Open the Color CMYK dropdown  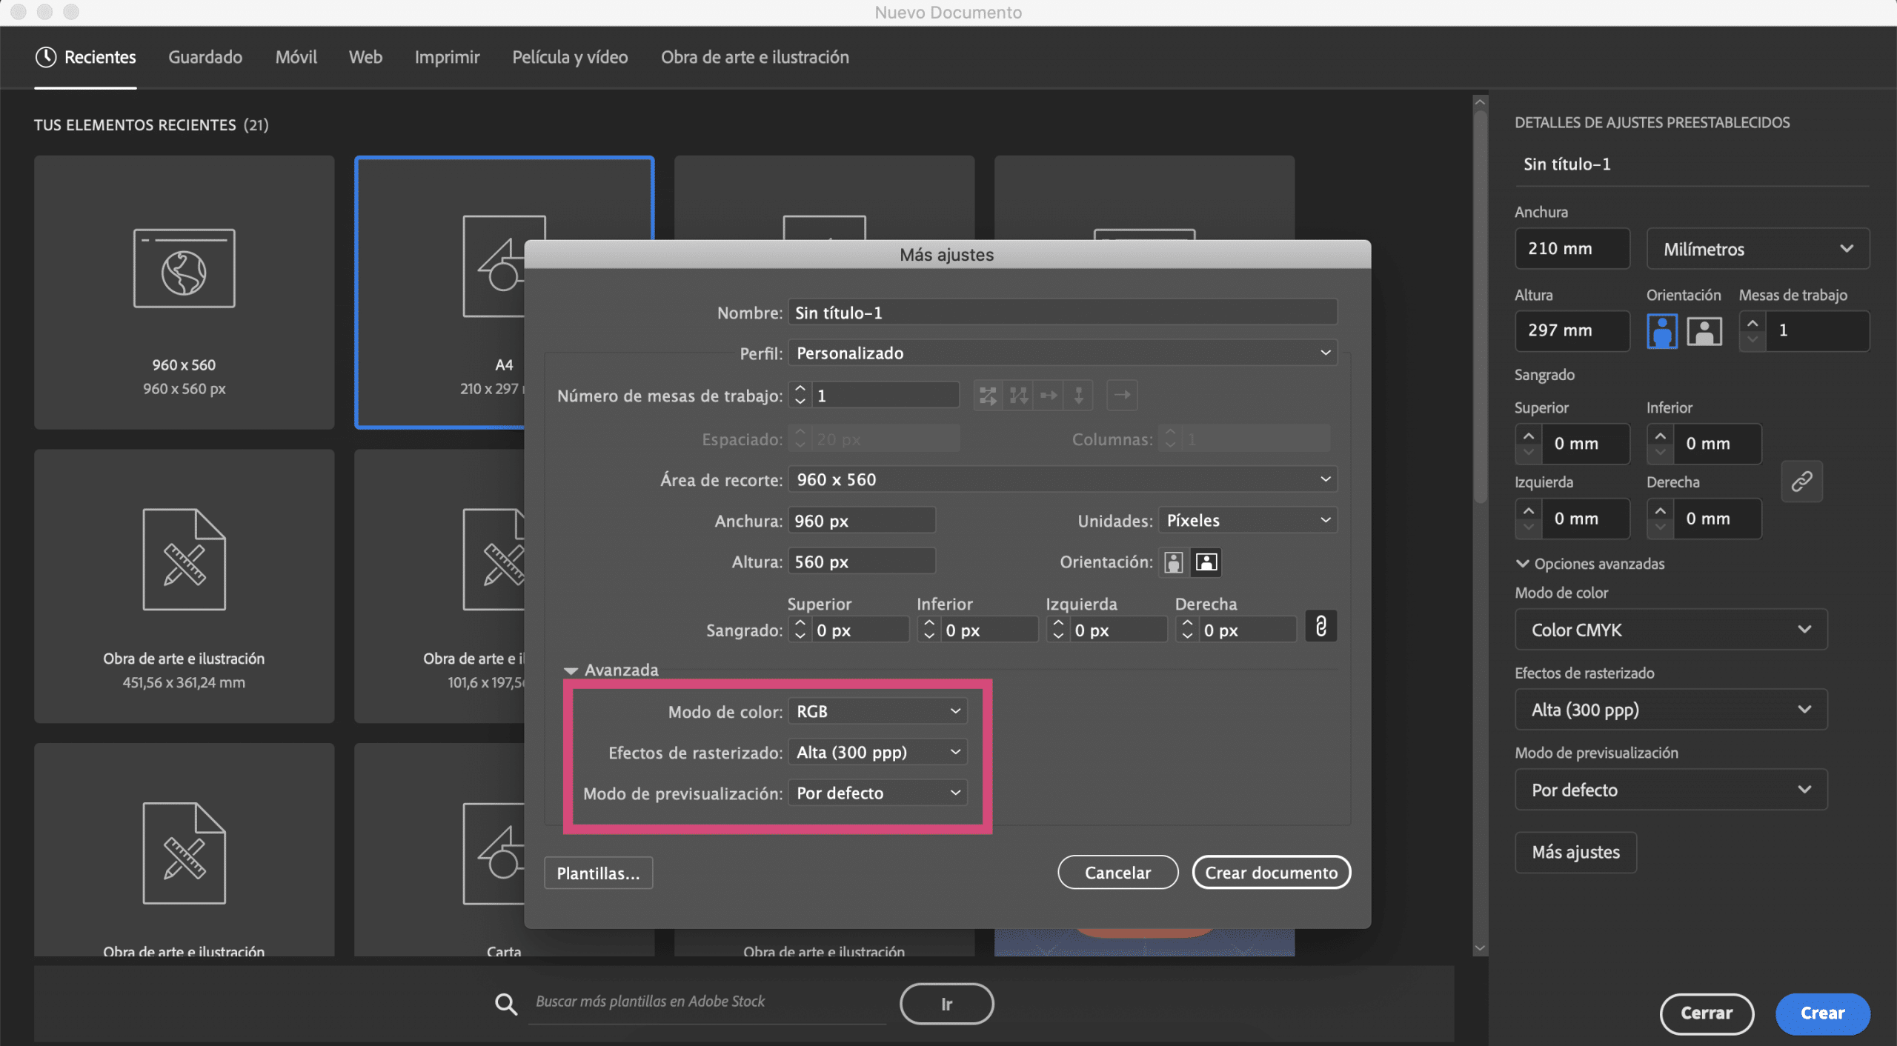(x=1671, y=630)
